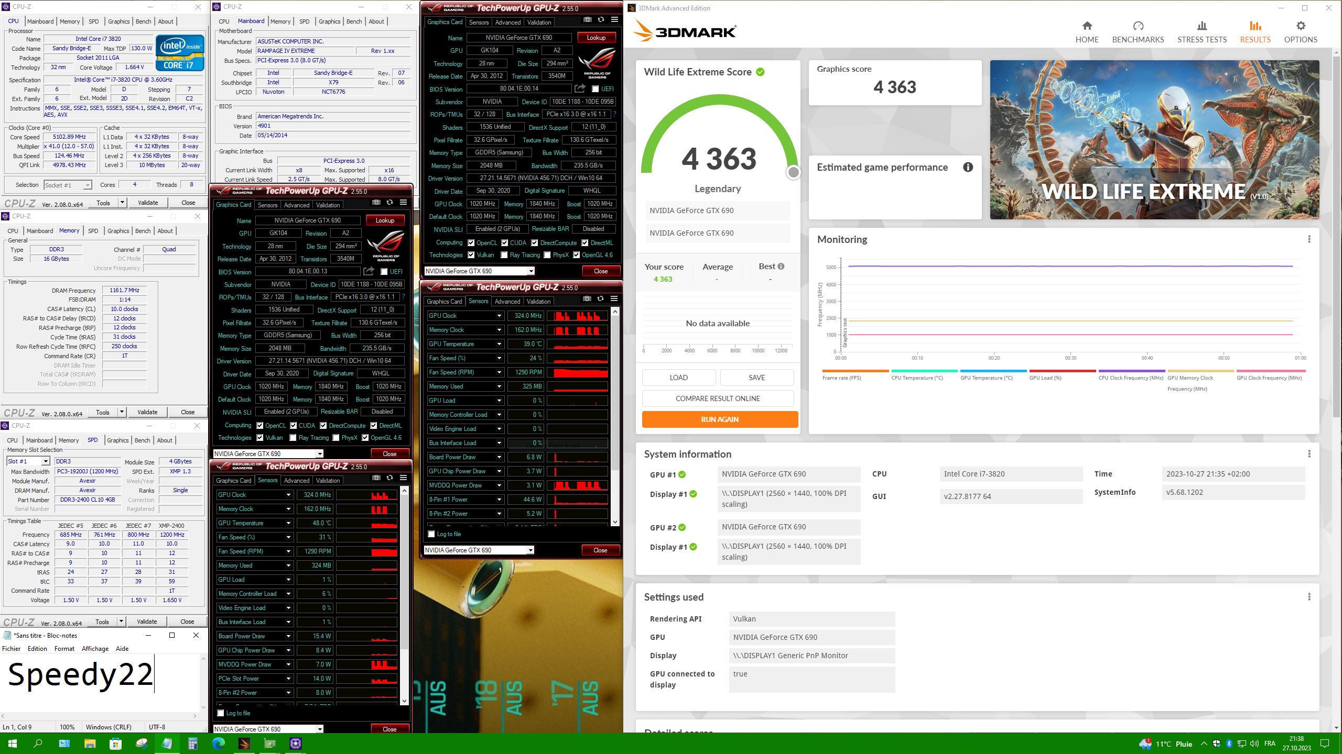Screen dimensions: 1342x754
Task: Click screenshot camera icon in GPU-Z with BIOS 80.04.1E.00.14
Action: pyautogui.click(x=587, y=20)
